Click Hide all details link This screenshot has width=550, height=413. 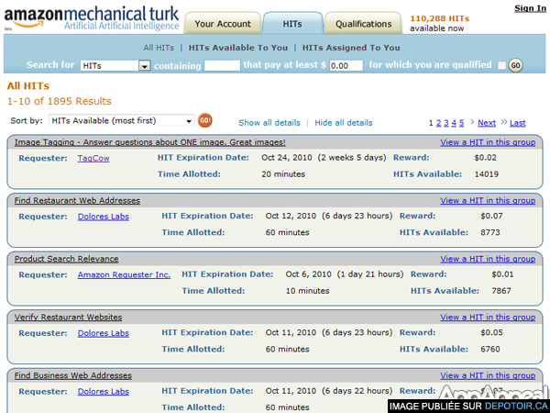(344, 123)
